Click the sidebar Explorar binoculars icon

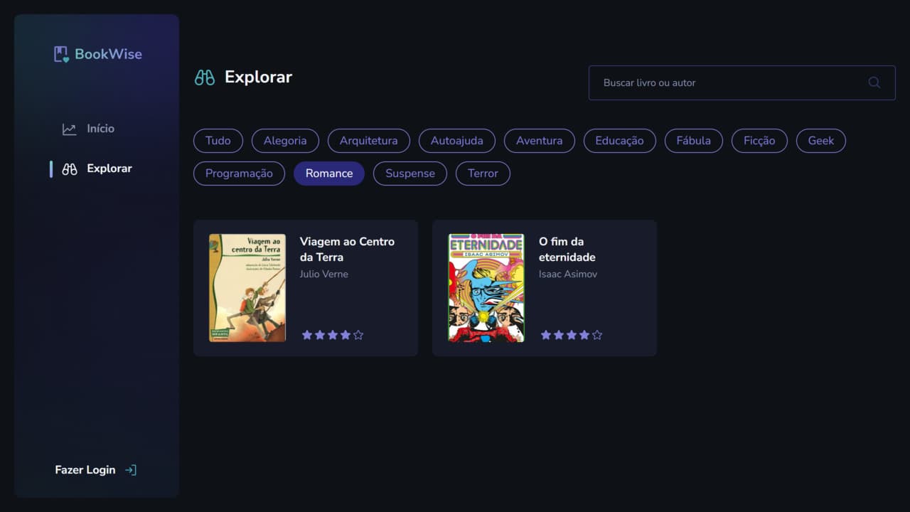(69, 169)
